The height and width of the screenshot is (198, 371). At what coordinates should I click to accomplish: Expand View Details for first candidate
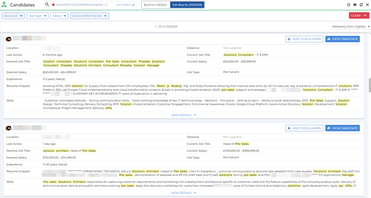(x=183, y=115)
